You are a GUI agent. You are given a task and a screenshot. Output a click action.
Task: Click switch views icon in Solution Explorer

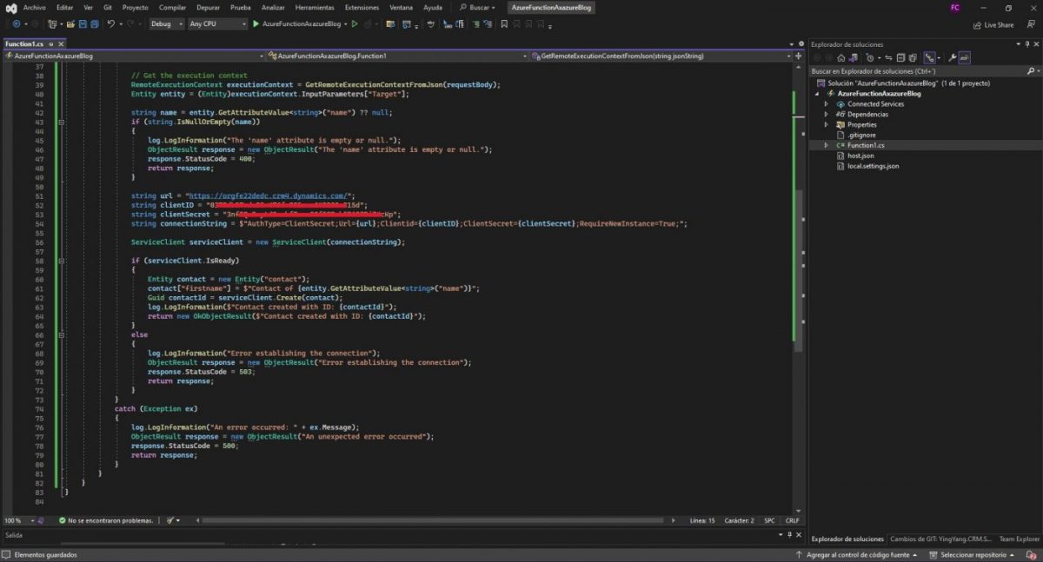[854, 57]
